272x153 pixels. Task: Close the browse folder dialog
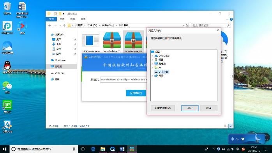coord(218,30)
